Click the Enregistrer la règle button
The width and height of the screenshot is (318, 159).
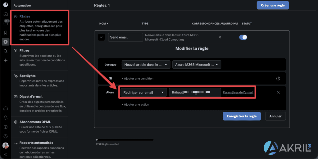coord(242,116)
